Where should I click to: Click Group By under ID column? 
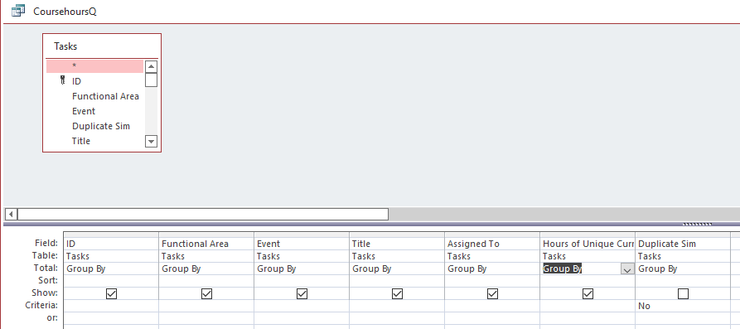click(86, 269)
